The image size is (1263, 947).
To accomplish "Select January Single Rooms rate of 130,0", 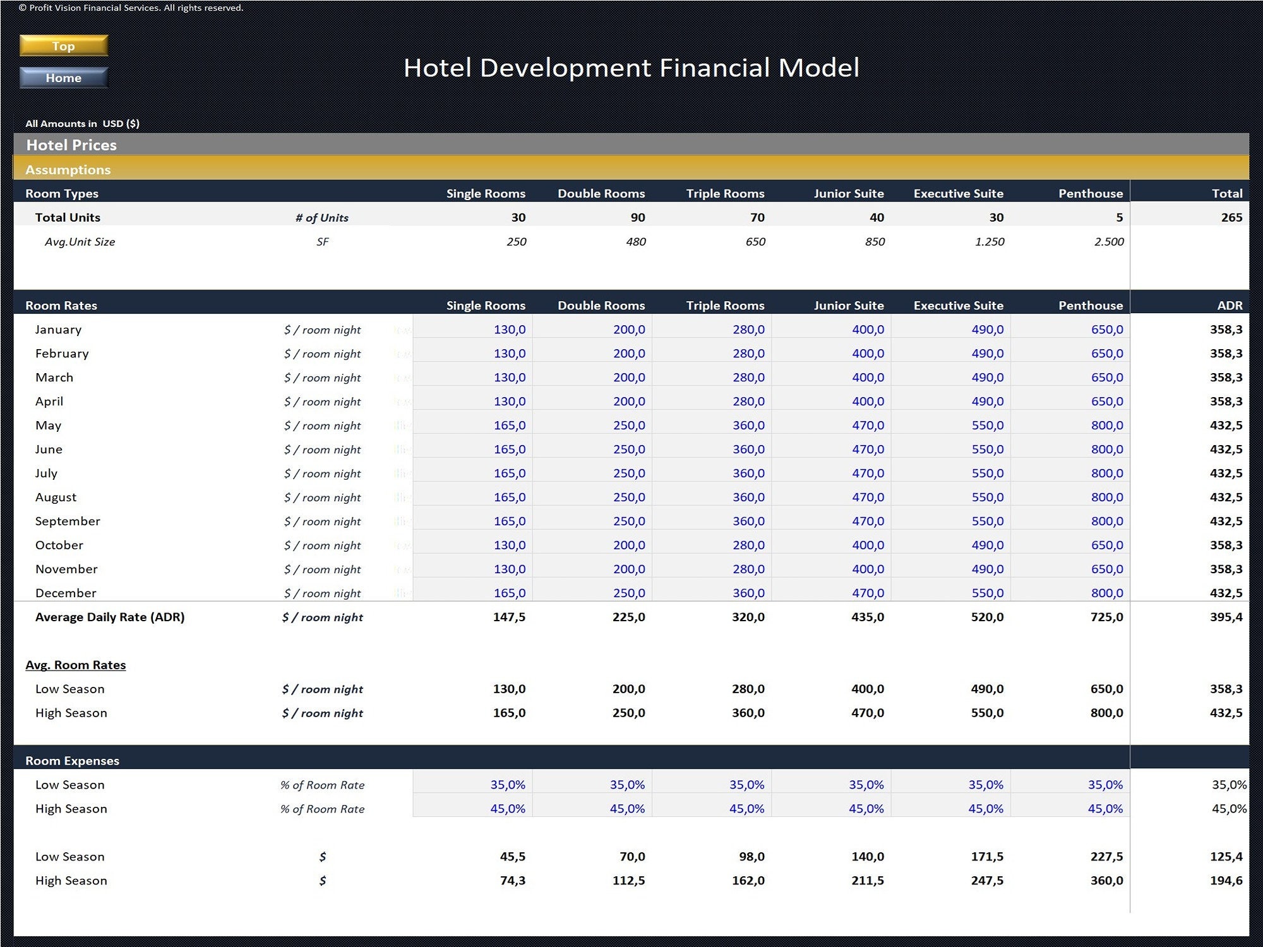I will pyautogui.click(x=512, y=329).
